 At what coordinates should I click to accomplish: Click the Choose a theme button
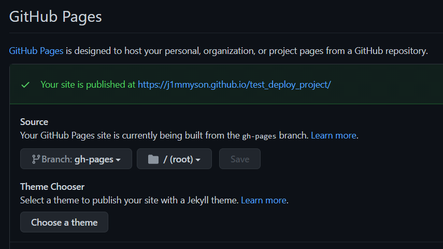click(64, 222)
